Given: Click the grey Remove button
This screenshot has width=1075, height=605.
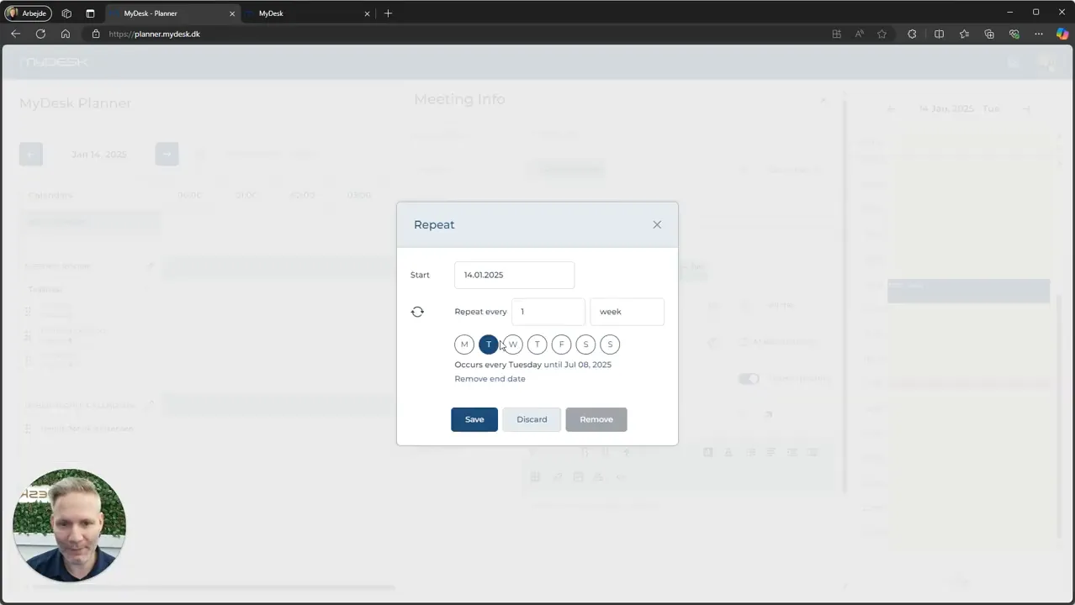Looking at the screenshot, I should (596, 419).
